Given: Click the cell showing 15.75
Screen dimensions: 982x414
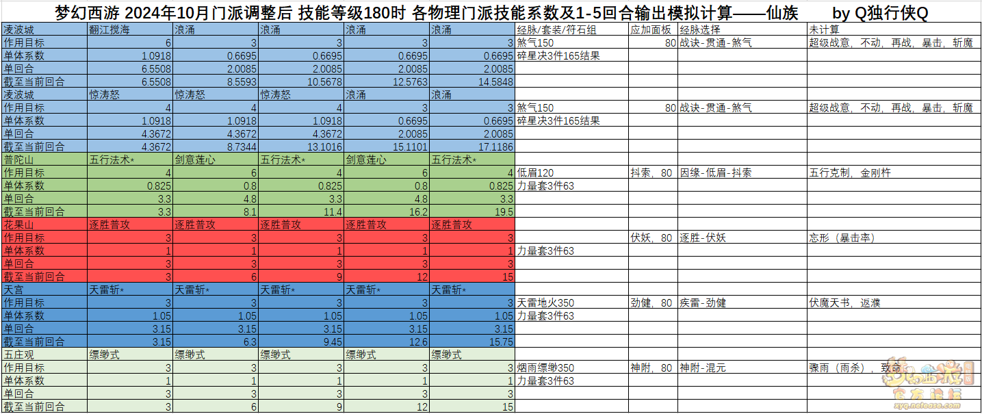Looking at the screenshot, I should 471,341.
